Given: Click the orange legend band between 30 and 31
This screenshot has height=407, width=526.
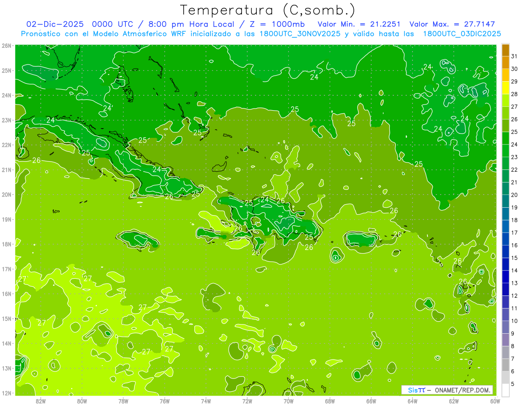Looking at the screenshot, I should [x=505, y=63].
